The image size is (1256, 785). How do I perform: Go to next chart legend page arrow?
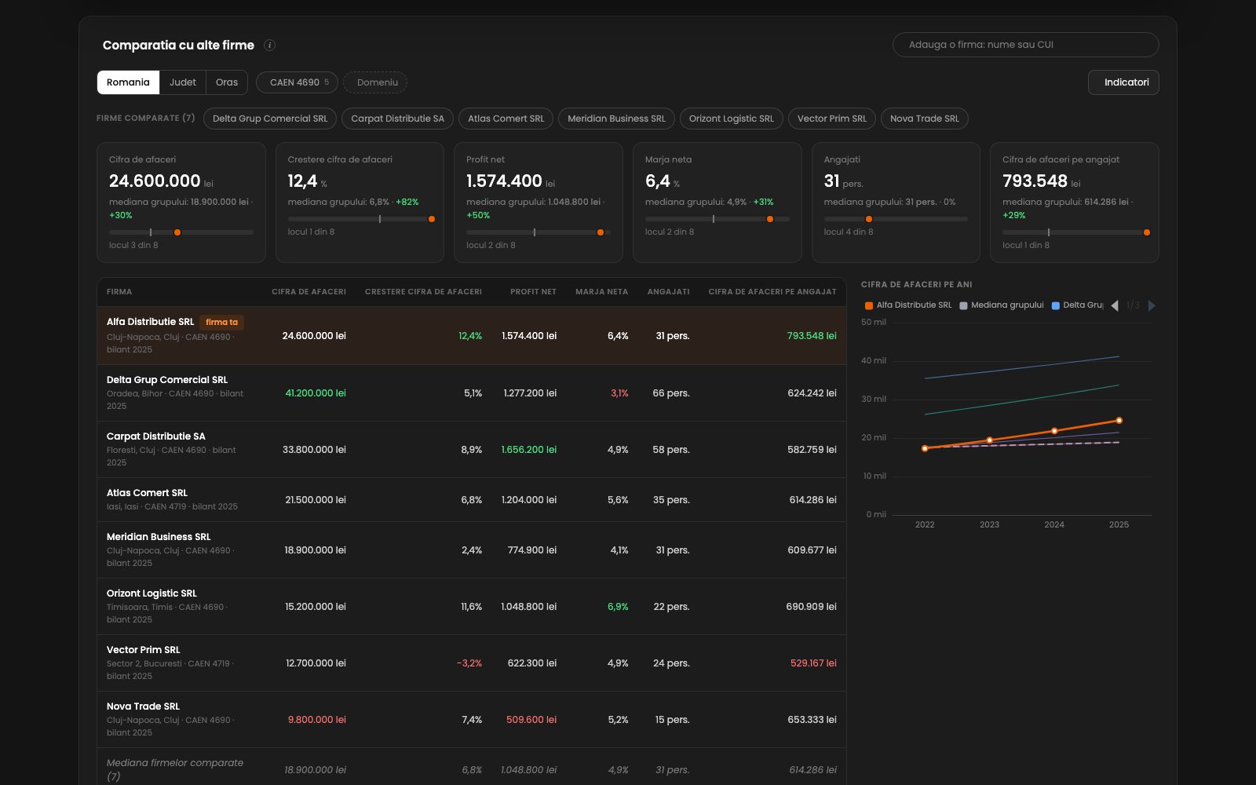pos(1152,305)
